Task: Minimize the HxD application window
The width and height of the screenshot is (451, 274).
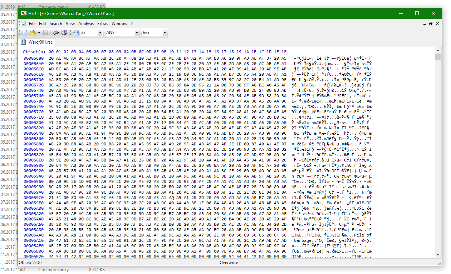Action: [401, 13]
